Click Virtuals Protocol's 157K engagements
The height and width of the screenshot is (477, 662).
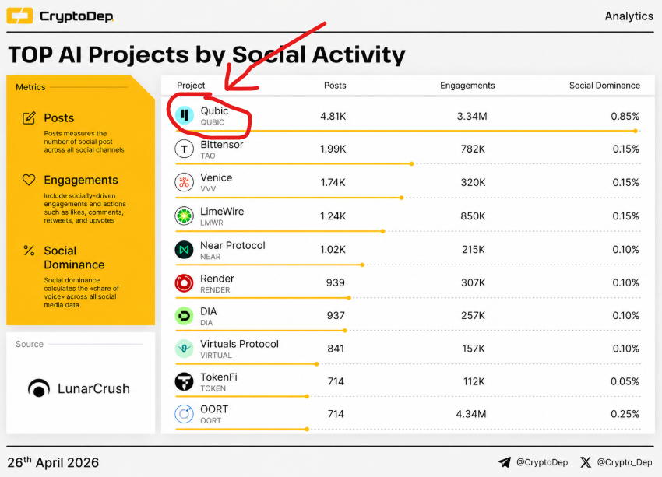point(474,349)
